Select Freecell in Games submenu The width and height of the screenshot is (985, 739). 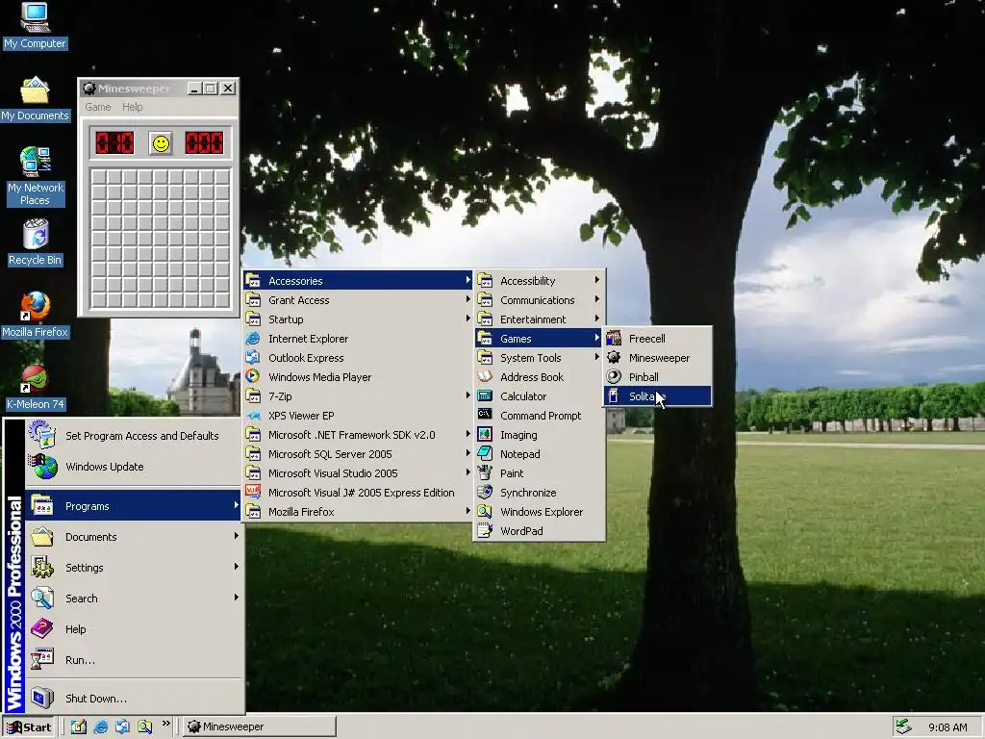click(657, 339)
